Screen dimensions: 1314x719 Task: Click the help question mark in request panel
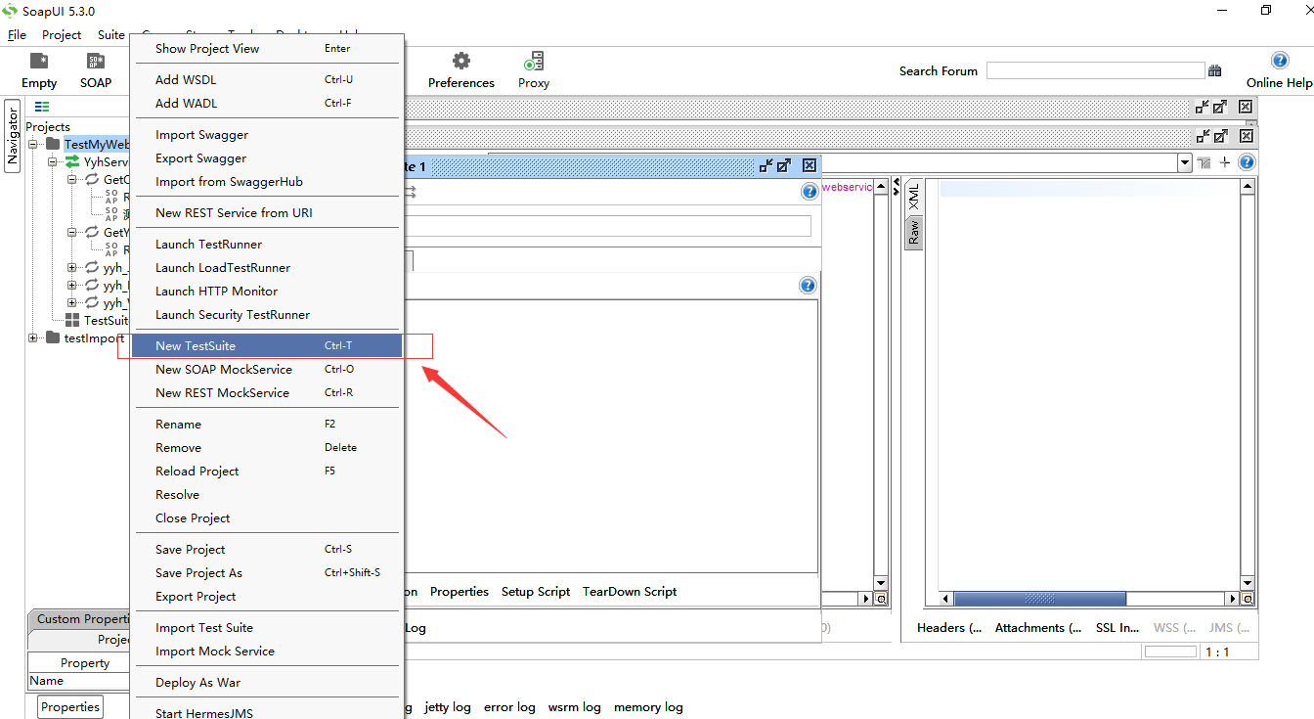coord(809,191)
